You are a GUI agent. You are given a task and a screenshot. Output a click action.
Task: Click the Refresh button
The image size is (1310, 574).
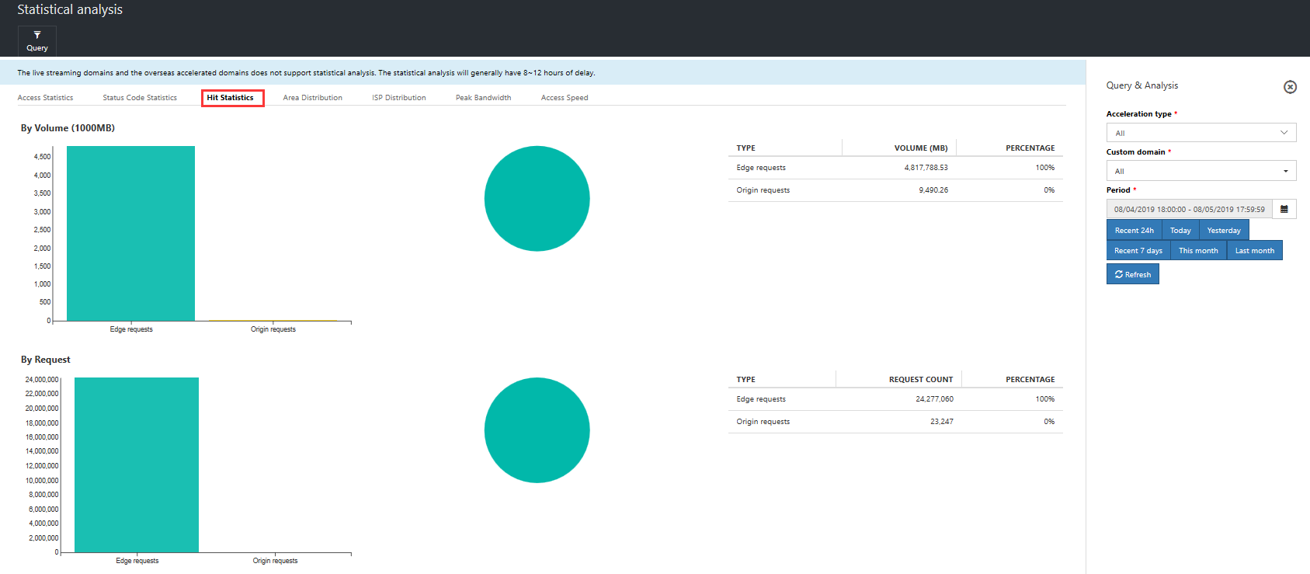coord(1132,274)
